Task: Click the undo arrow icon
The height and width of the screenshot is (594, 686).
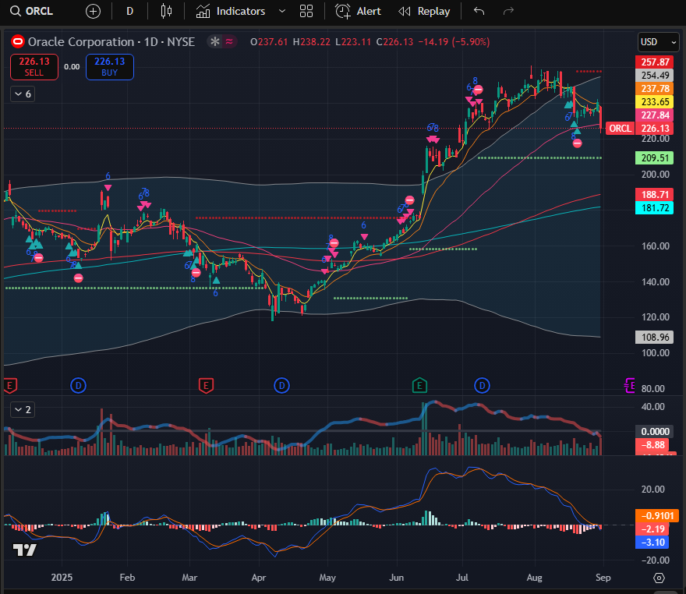Action: coord(479,11)
